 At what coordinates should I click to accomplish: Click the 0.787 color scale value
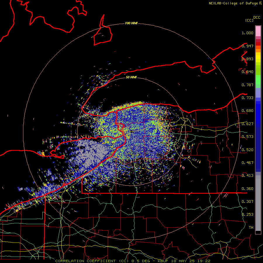pyautogui.click(x=248, y=85)
